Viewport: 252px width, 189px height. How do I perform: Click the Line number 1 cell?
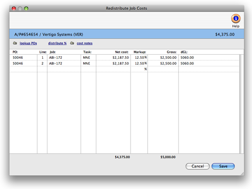click(42, 57)
